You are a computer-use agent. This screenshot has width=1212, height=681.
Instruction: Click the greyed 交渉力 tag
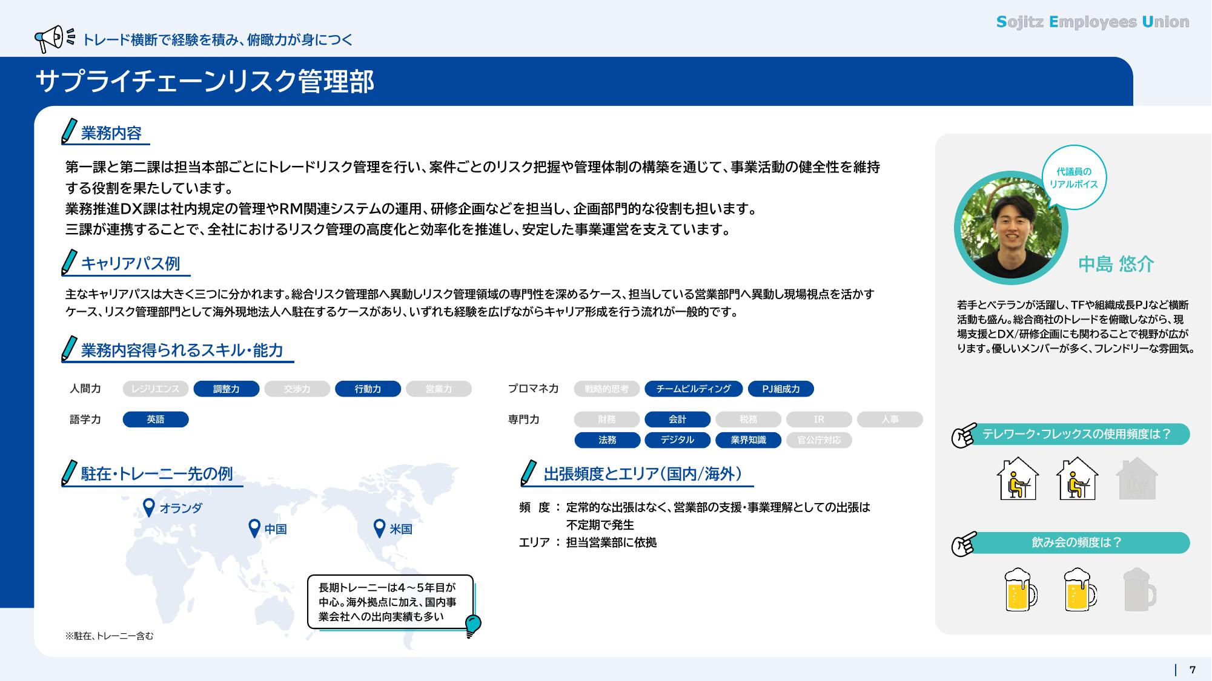(297, 389)
